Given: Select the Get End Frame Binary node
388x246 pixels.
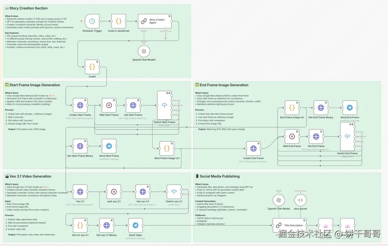Looking at the screenshot, I should [321, 108].
